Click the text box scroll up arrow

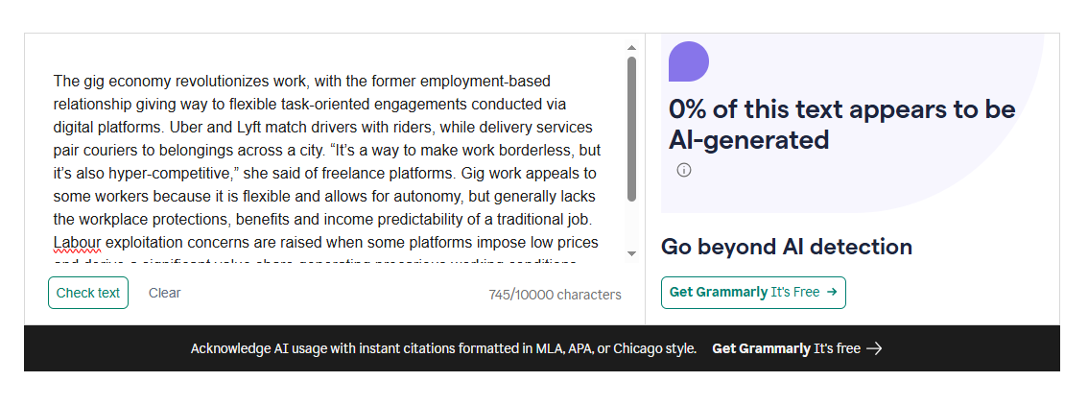click(x=631, y=47)
